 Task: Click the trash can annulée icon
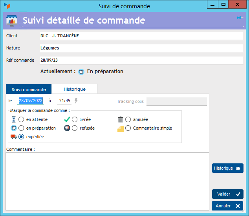(x=121, y=119)
